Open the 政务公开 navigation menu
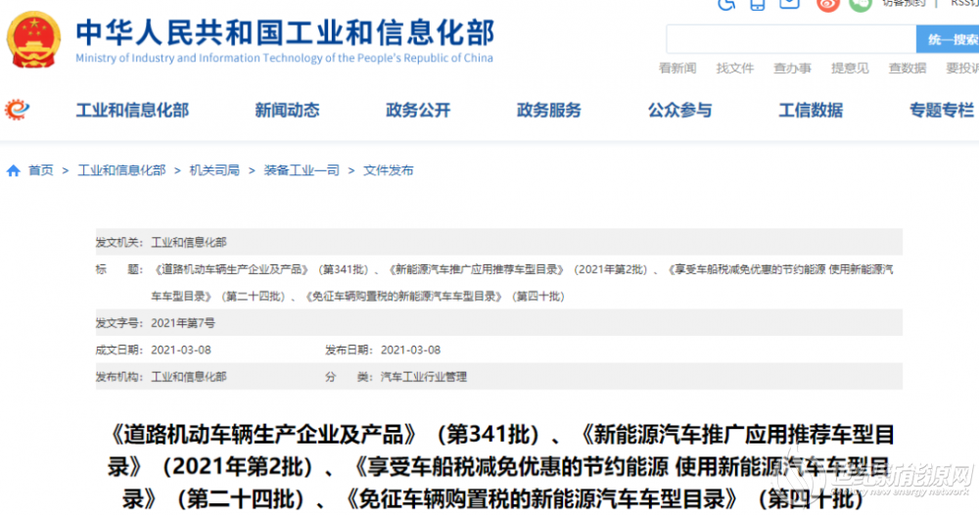This screenshot has width=979, height=515. coord(418,111)
